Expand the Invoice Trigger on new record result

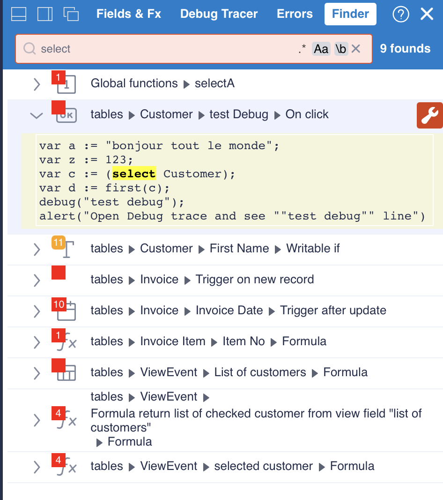37,280
